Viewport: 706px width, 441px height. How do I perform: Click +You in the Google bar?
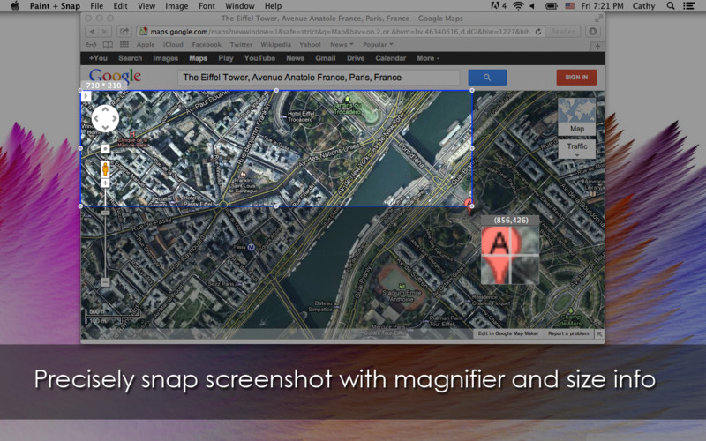coord(98,58)
